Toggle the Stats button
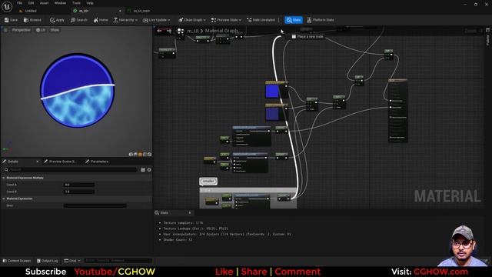Image resolution: width=492 pixels, height=277 pixels. coord(294,20)
